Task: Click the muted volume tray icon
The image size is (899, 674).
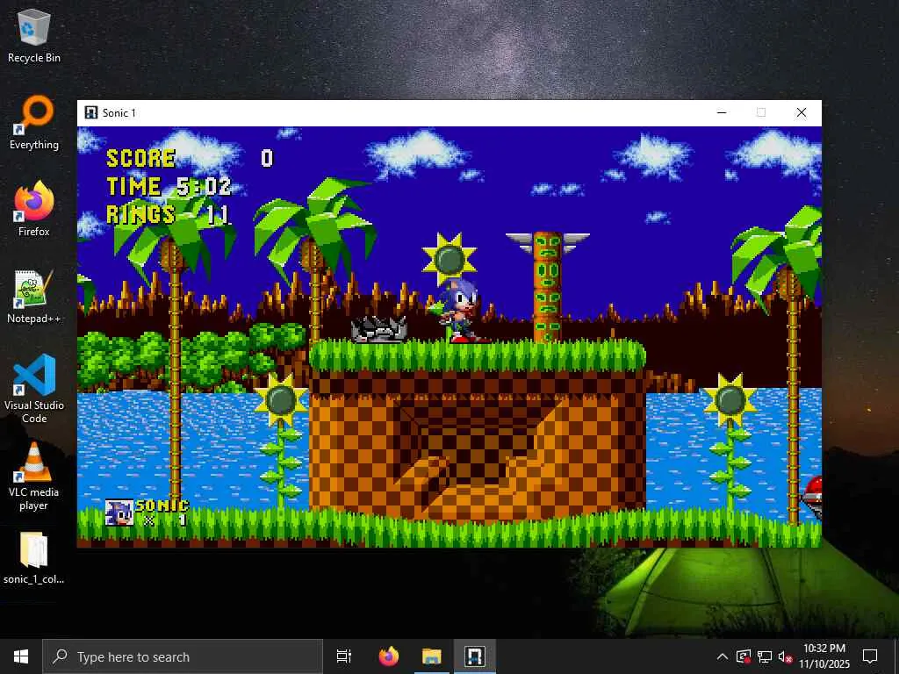Action: 785,656
